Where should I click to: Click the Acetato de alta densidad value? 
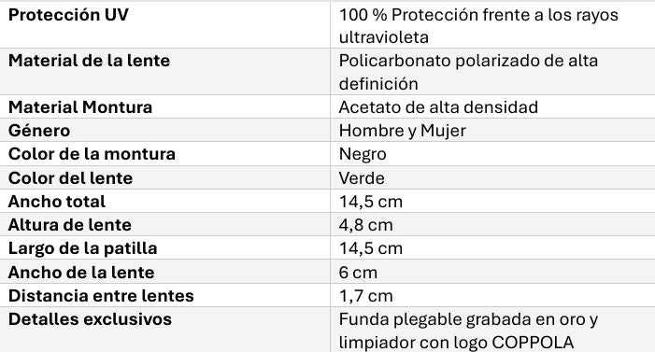point(438,107)
